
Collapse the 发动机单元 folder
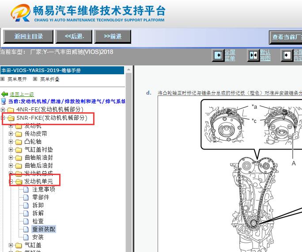click(x=11, y=181)
